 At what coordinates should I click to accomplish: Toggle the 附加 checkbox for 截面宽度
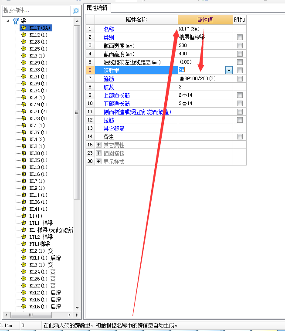[x=240, y=45]
